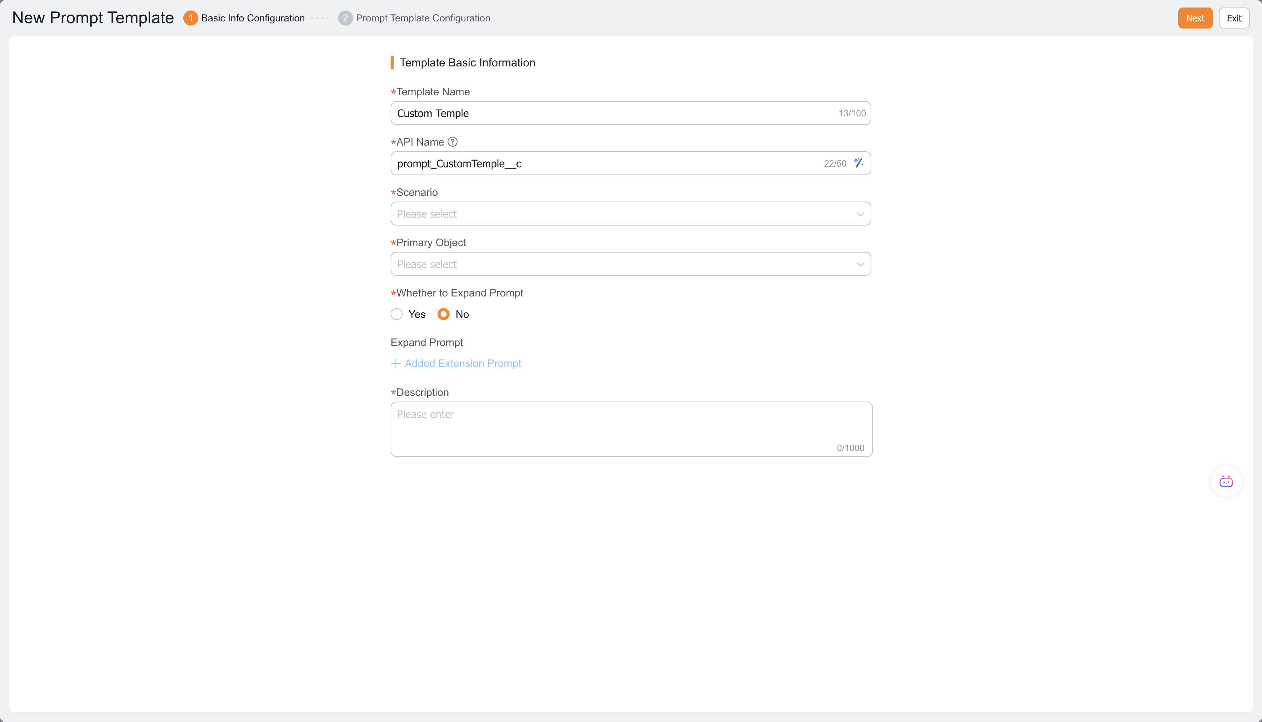Click the step 2 number circle
Viewport: 1262px width, 722px height.
coord(345,18)
